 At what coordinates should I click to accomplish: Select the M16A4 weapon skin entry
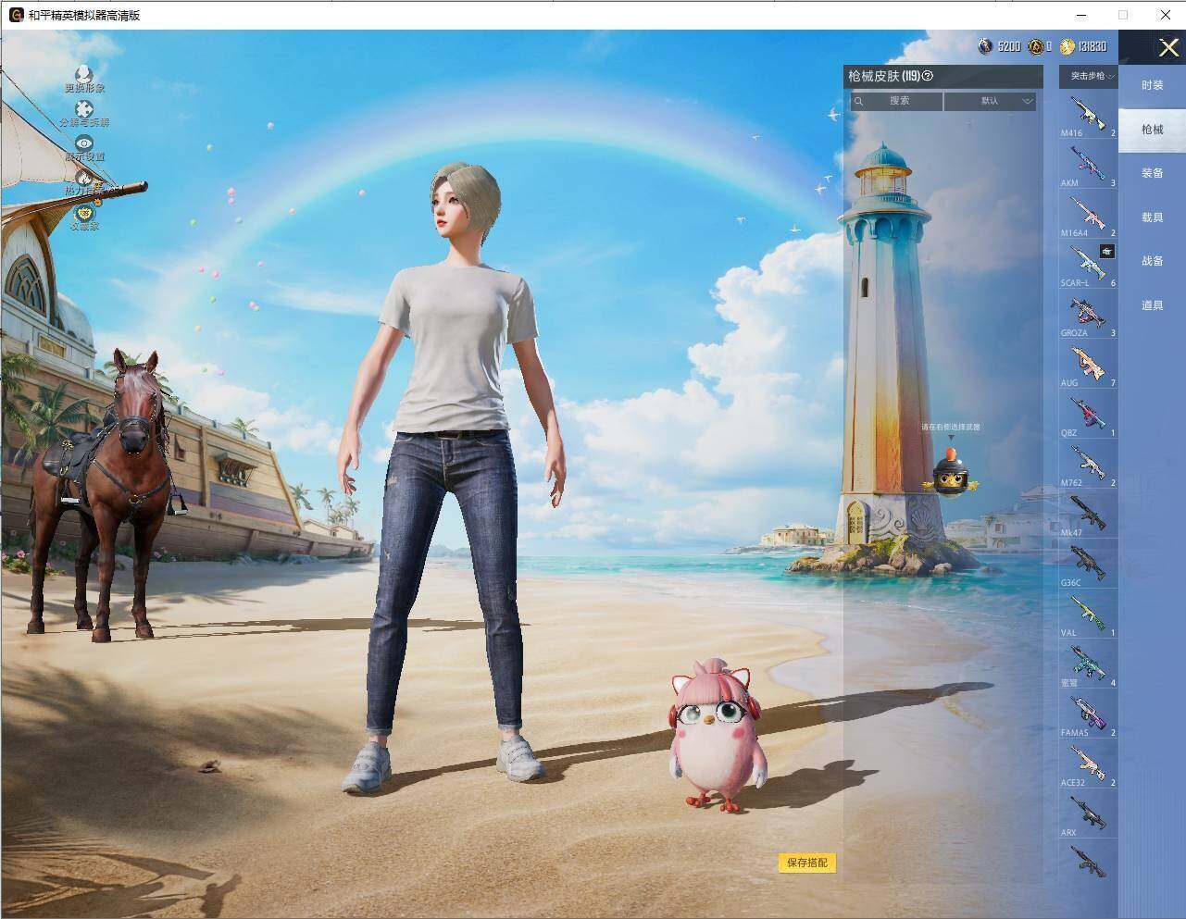coord(1089,215)
